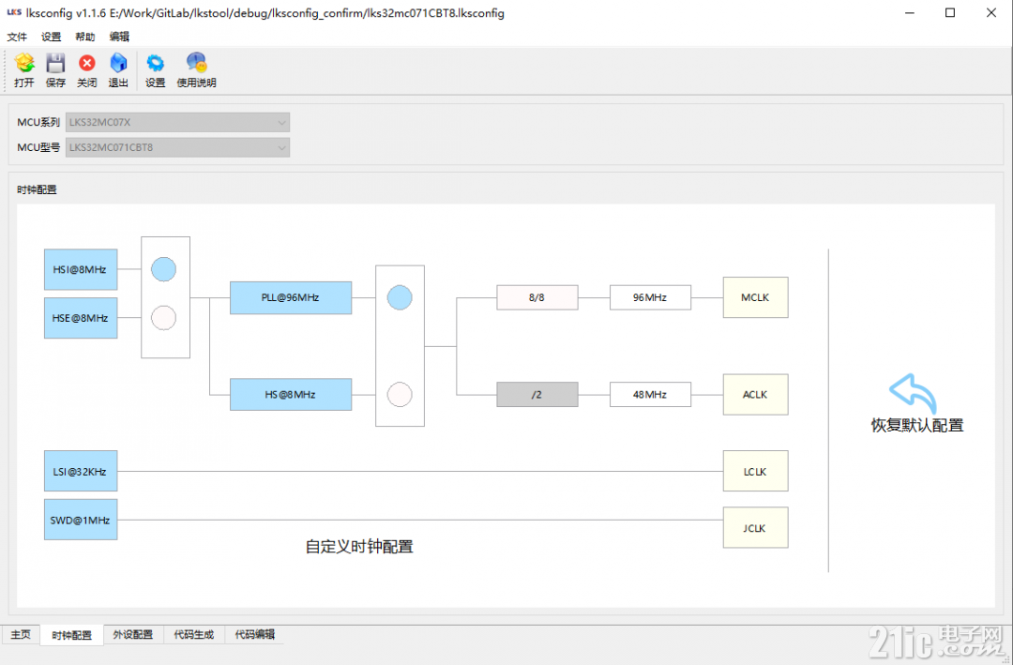Click the 关闭 (Close) red X toolbar icon
The width and height of the screenshot is (1013, 665).
[86, 63]
